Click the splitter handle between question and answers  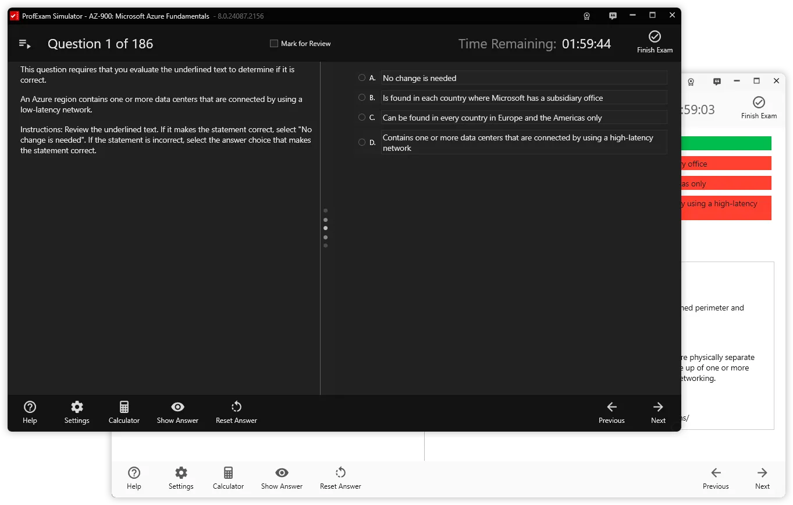click(325, 228)
